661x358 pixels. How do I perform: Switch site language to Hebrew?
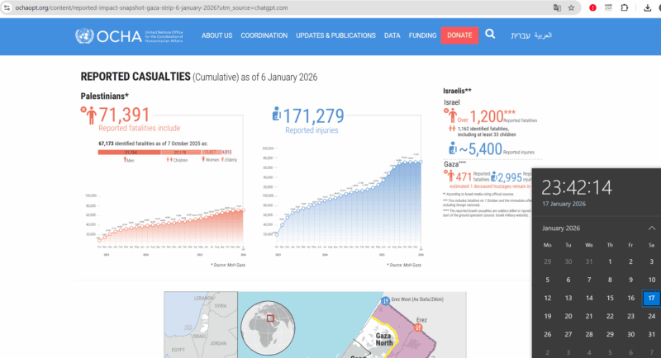tap(515, 35)
